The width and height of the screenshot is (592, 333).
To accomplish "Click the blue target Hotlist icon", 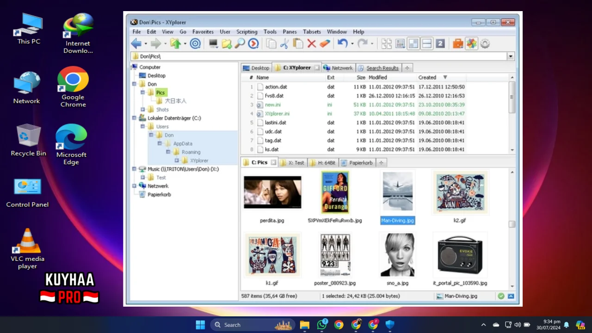I will pos(195,43).
